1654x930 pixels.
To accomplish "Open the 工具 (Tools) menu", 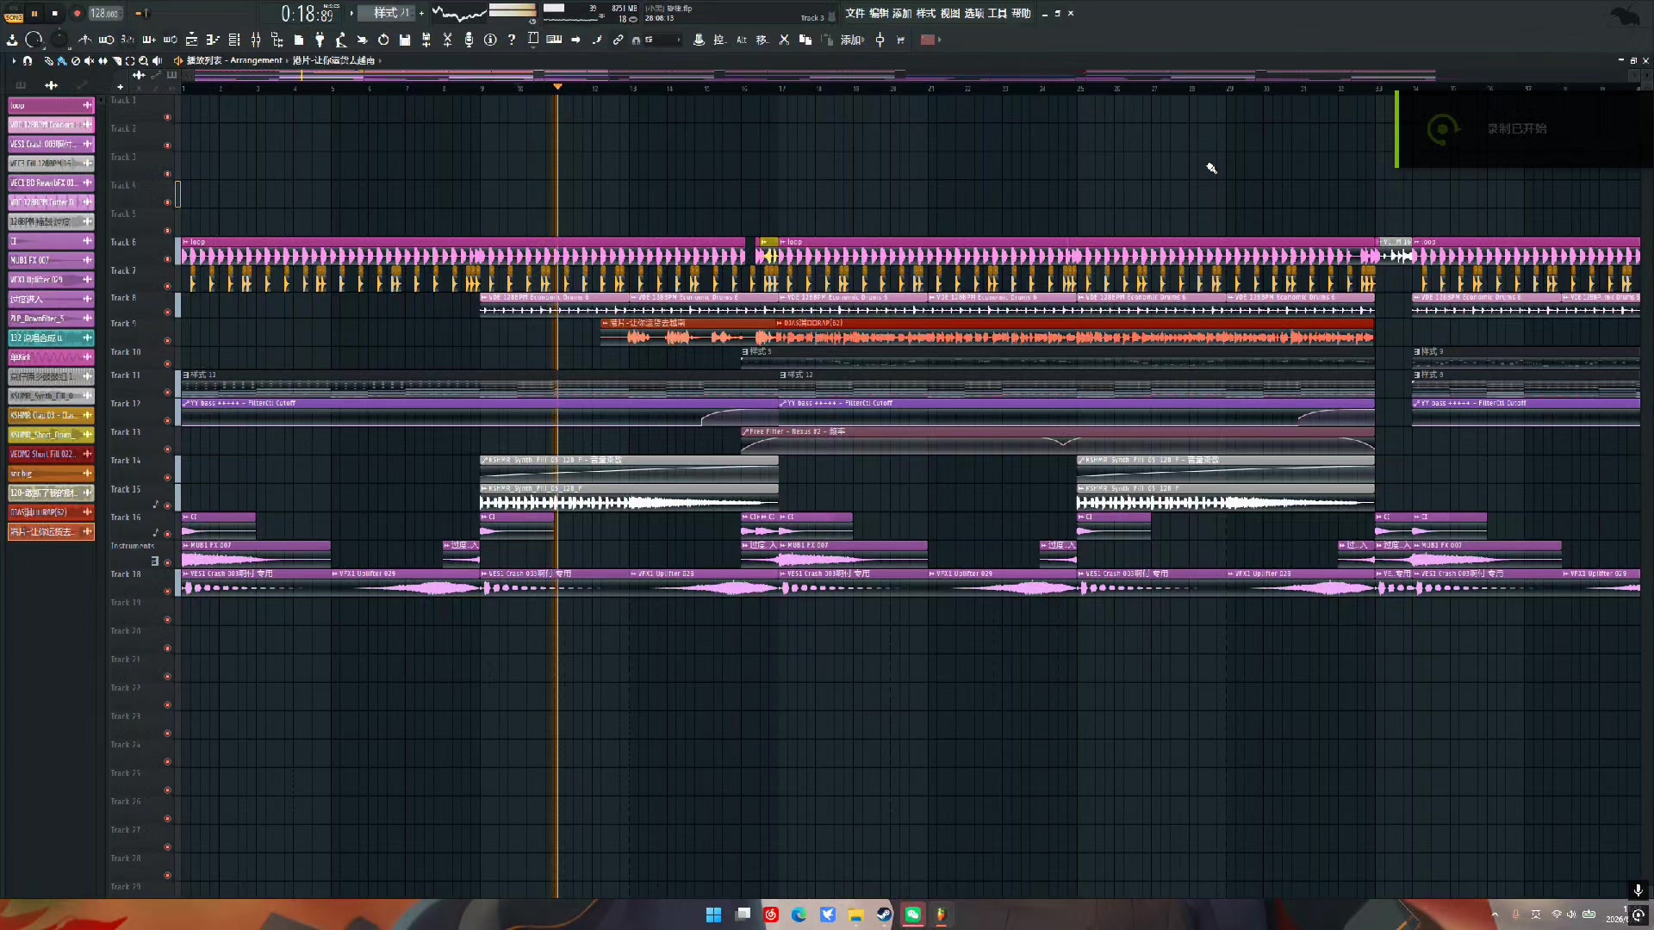I will pyautogui.click(x=998, y=14).
